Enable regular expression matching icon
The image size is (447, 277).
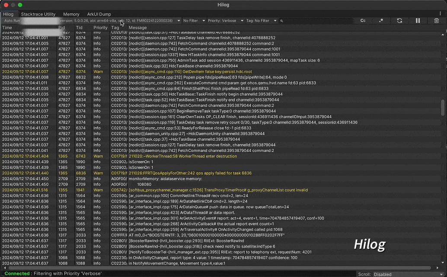(x=381, y=20)
